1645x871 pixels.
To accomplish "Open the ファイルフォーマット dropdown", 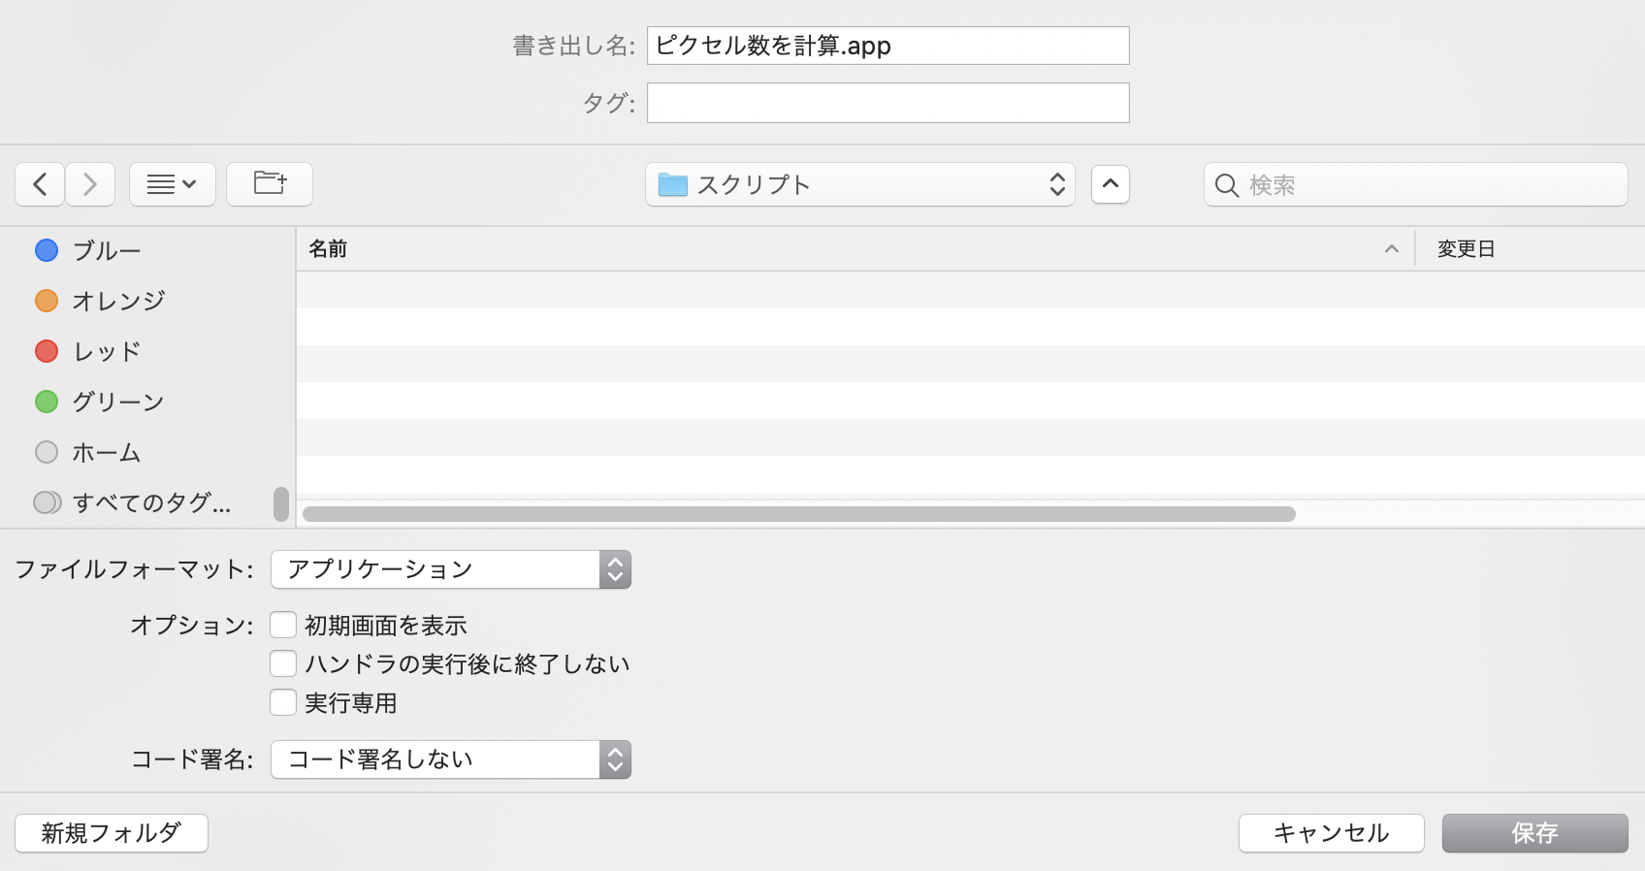I will coord(451,569).
